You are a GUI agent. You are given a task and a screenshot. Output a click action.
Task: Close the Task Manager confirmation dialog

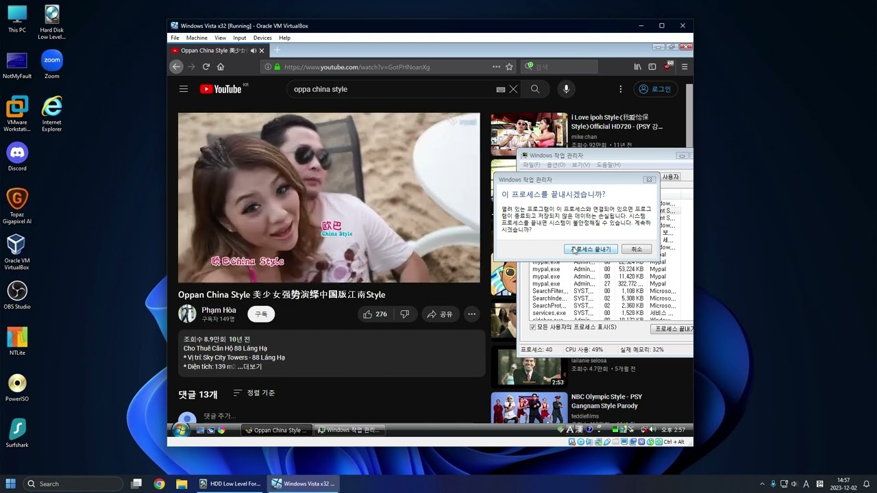pos(648,179)
